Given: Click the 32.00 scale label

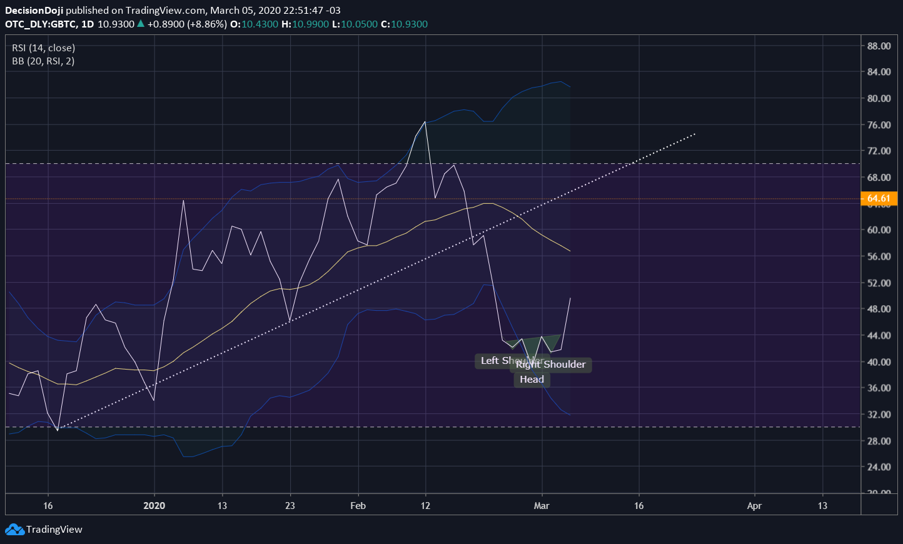Looking at the screenshot, I should [x=879, y=415].
